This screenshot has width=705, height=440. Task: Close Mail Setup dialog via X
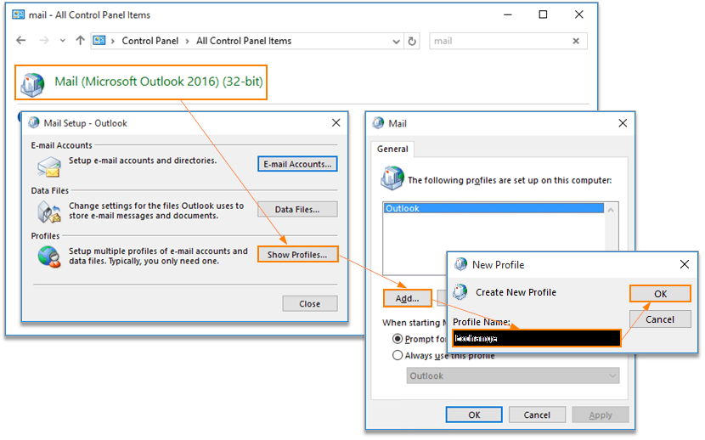(336, 122)
